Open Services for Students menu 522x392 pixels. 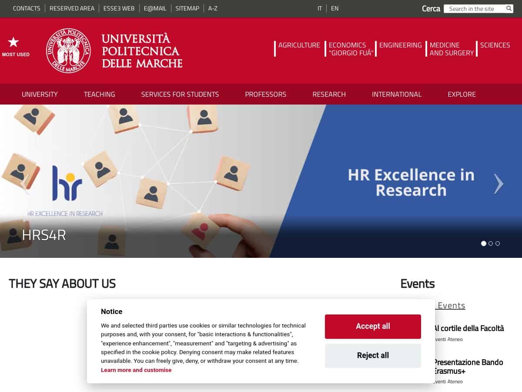point(180,94)
